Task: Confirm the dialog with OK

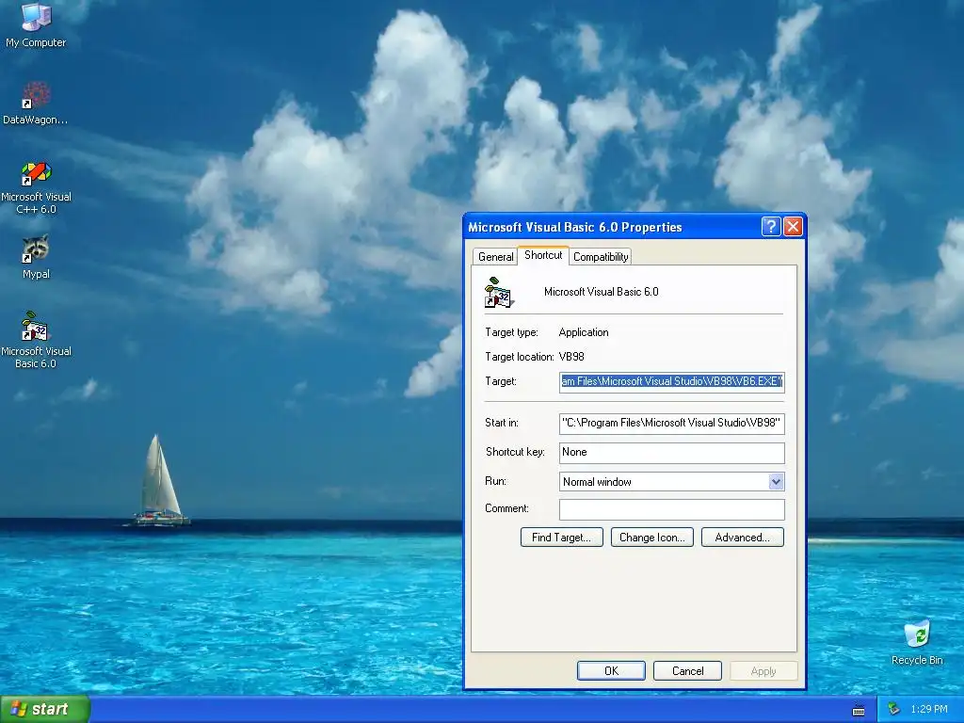Action: point(611,670)
